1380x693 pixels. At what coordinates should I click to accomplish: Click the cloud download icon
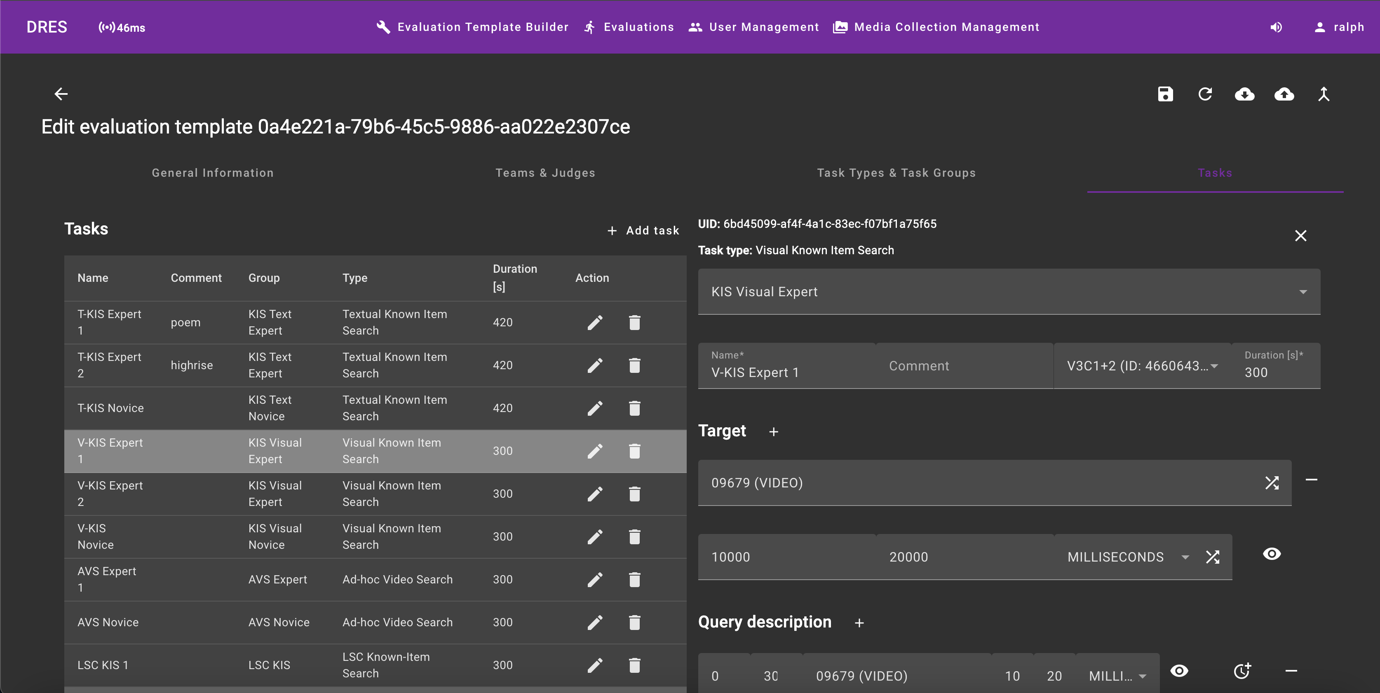(x=1244, y=94)
